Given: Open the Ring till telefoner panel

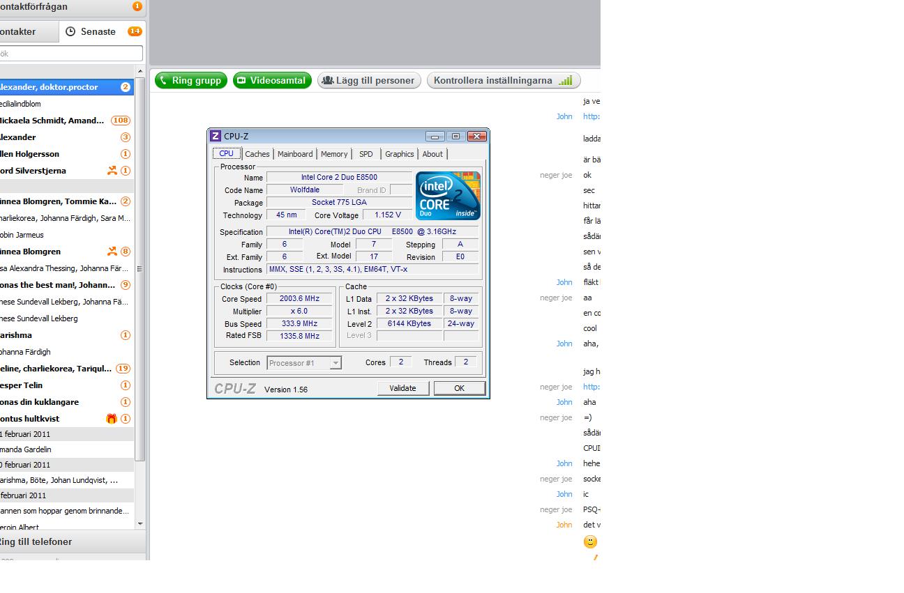Looking at the screenshot, I should [x=73, y=541].
